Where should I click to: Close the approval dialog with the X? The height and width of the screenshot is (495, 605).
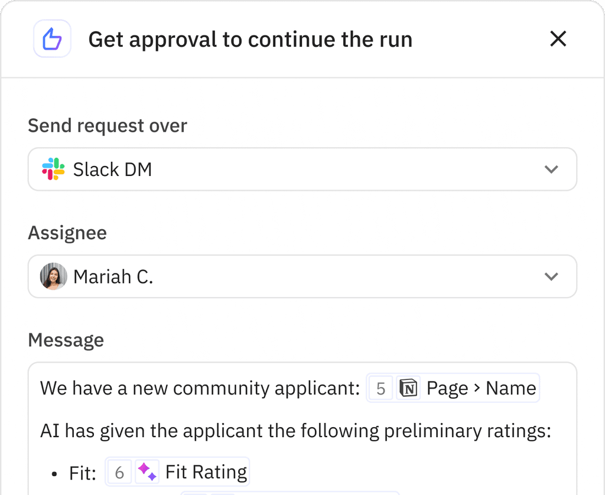pyautogui.click(x=558, y=40)
